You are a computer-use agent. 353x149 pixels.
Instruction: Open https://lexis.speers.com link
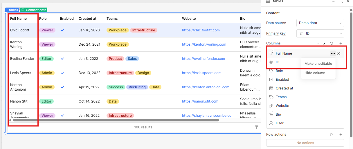(x=202, y=73)
